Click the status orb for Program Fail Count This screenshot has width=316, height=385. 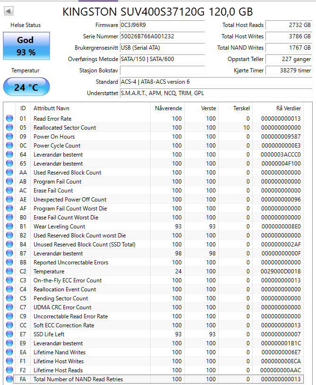[x=9, y=181]
